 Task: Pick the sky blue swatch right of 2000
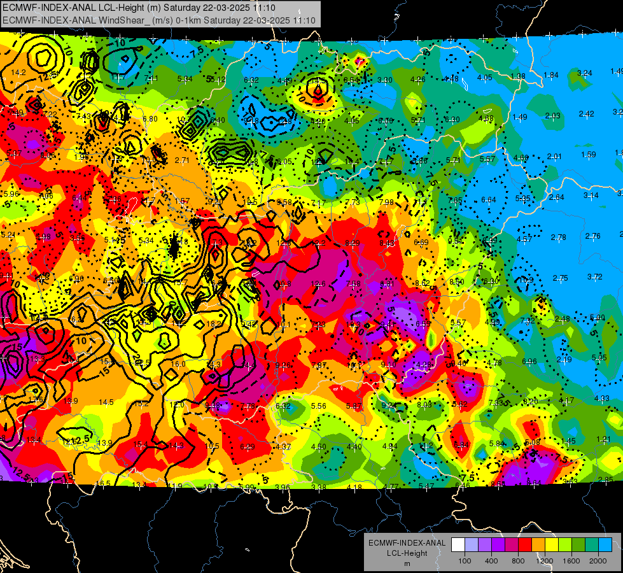pos(605,544)
